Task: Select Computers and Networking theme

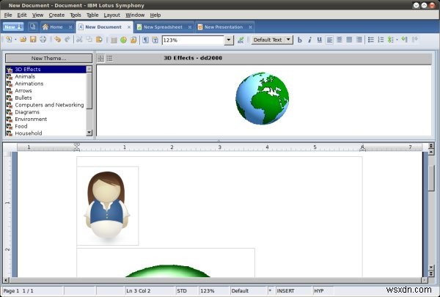Action: [x=46, y=105]
